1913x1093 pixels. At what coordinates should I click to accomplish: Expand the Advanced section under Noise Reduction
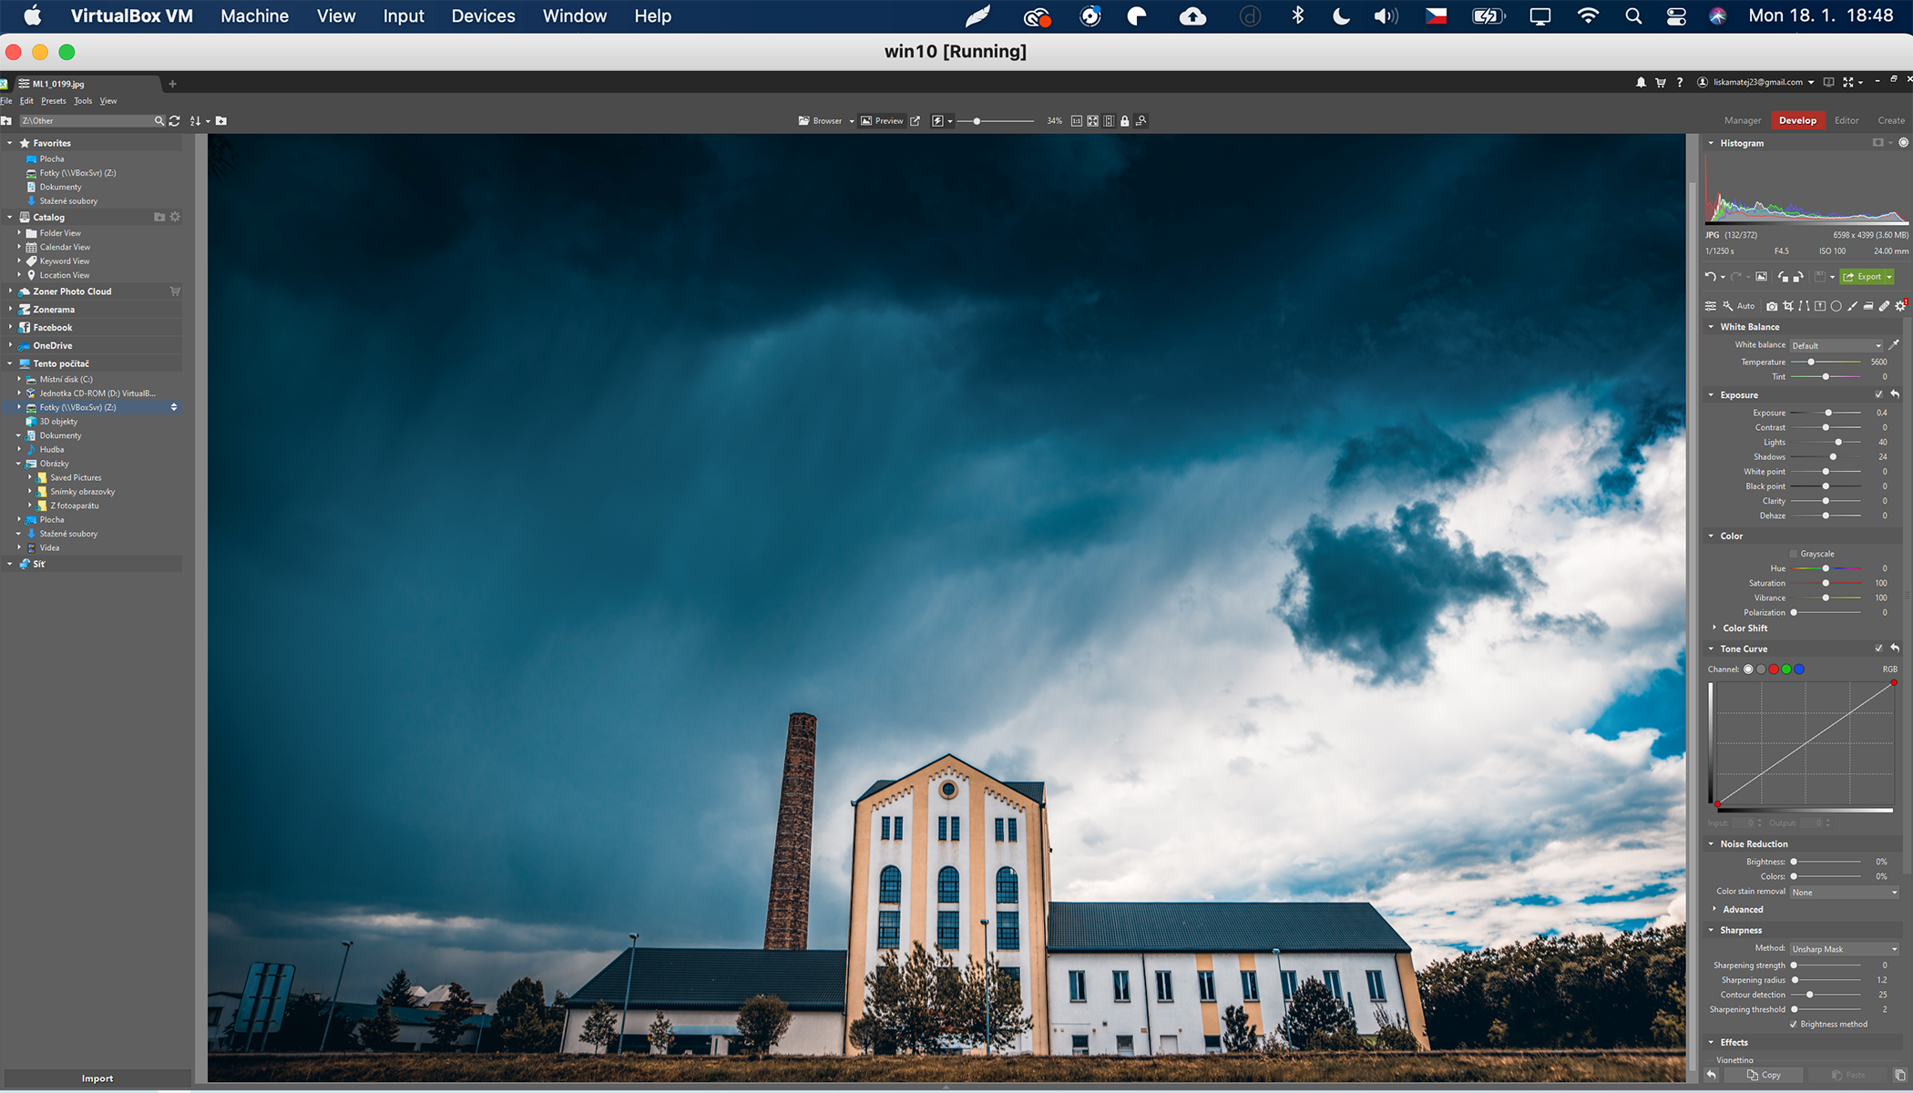(x=1743, y=909)
